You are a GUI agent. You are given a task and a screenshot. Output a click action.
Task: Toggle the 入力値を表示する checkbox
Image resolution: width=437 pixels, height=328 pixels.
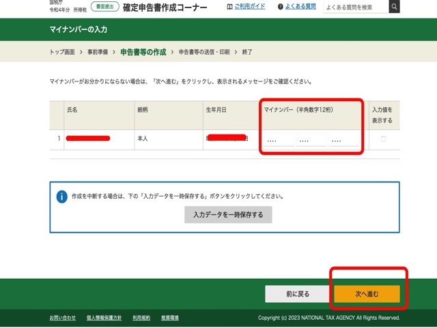click(383, 139)
